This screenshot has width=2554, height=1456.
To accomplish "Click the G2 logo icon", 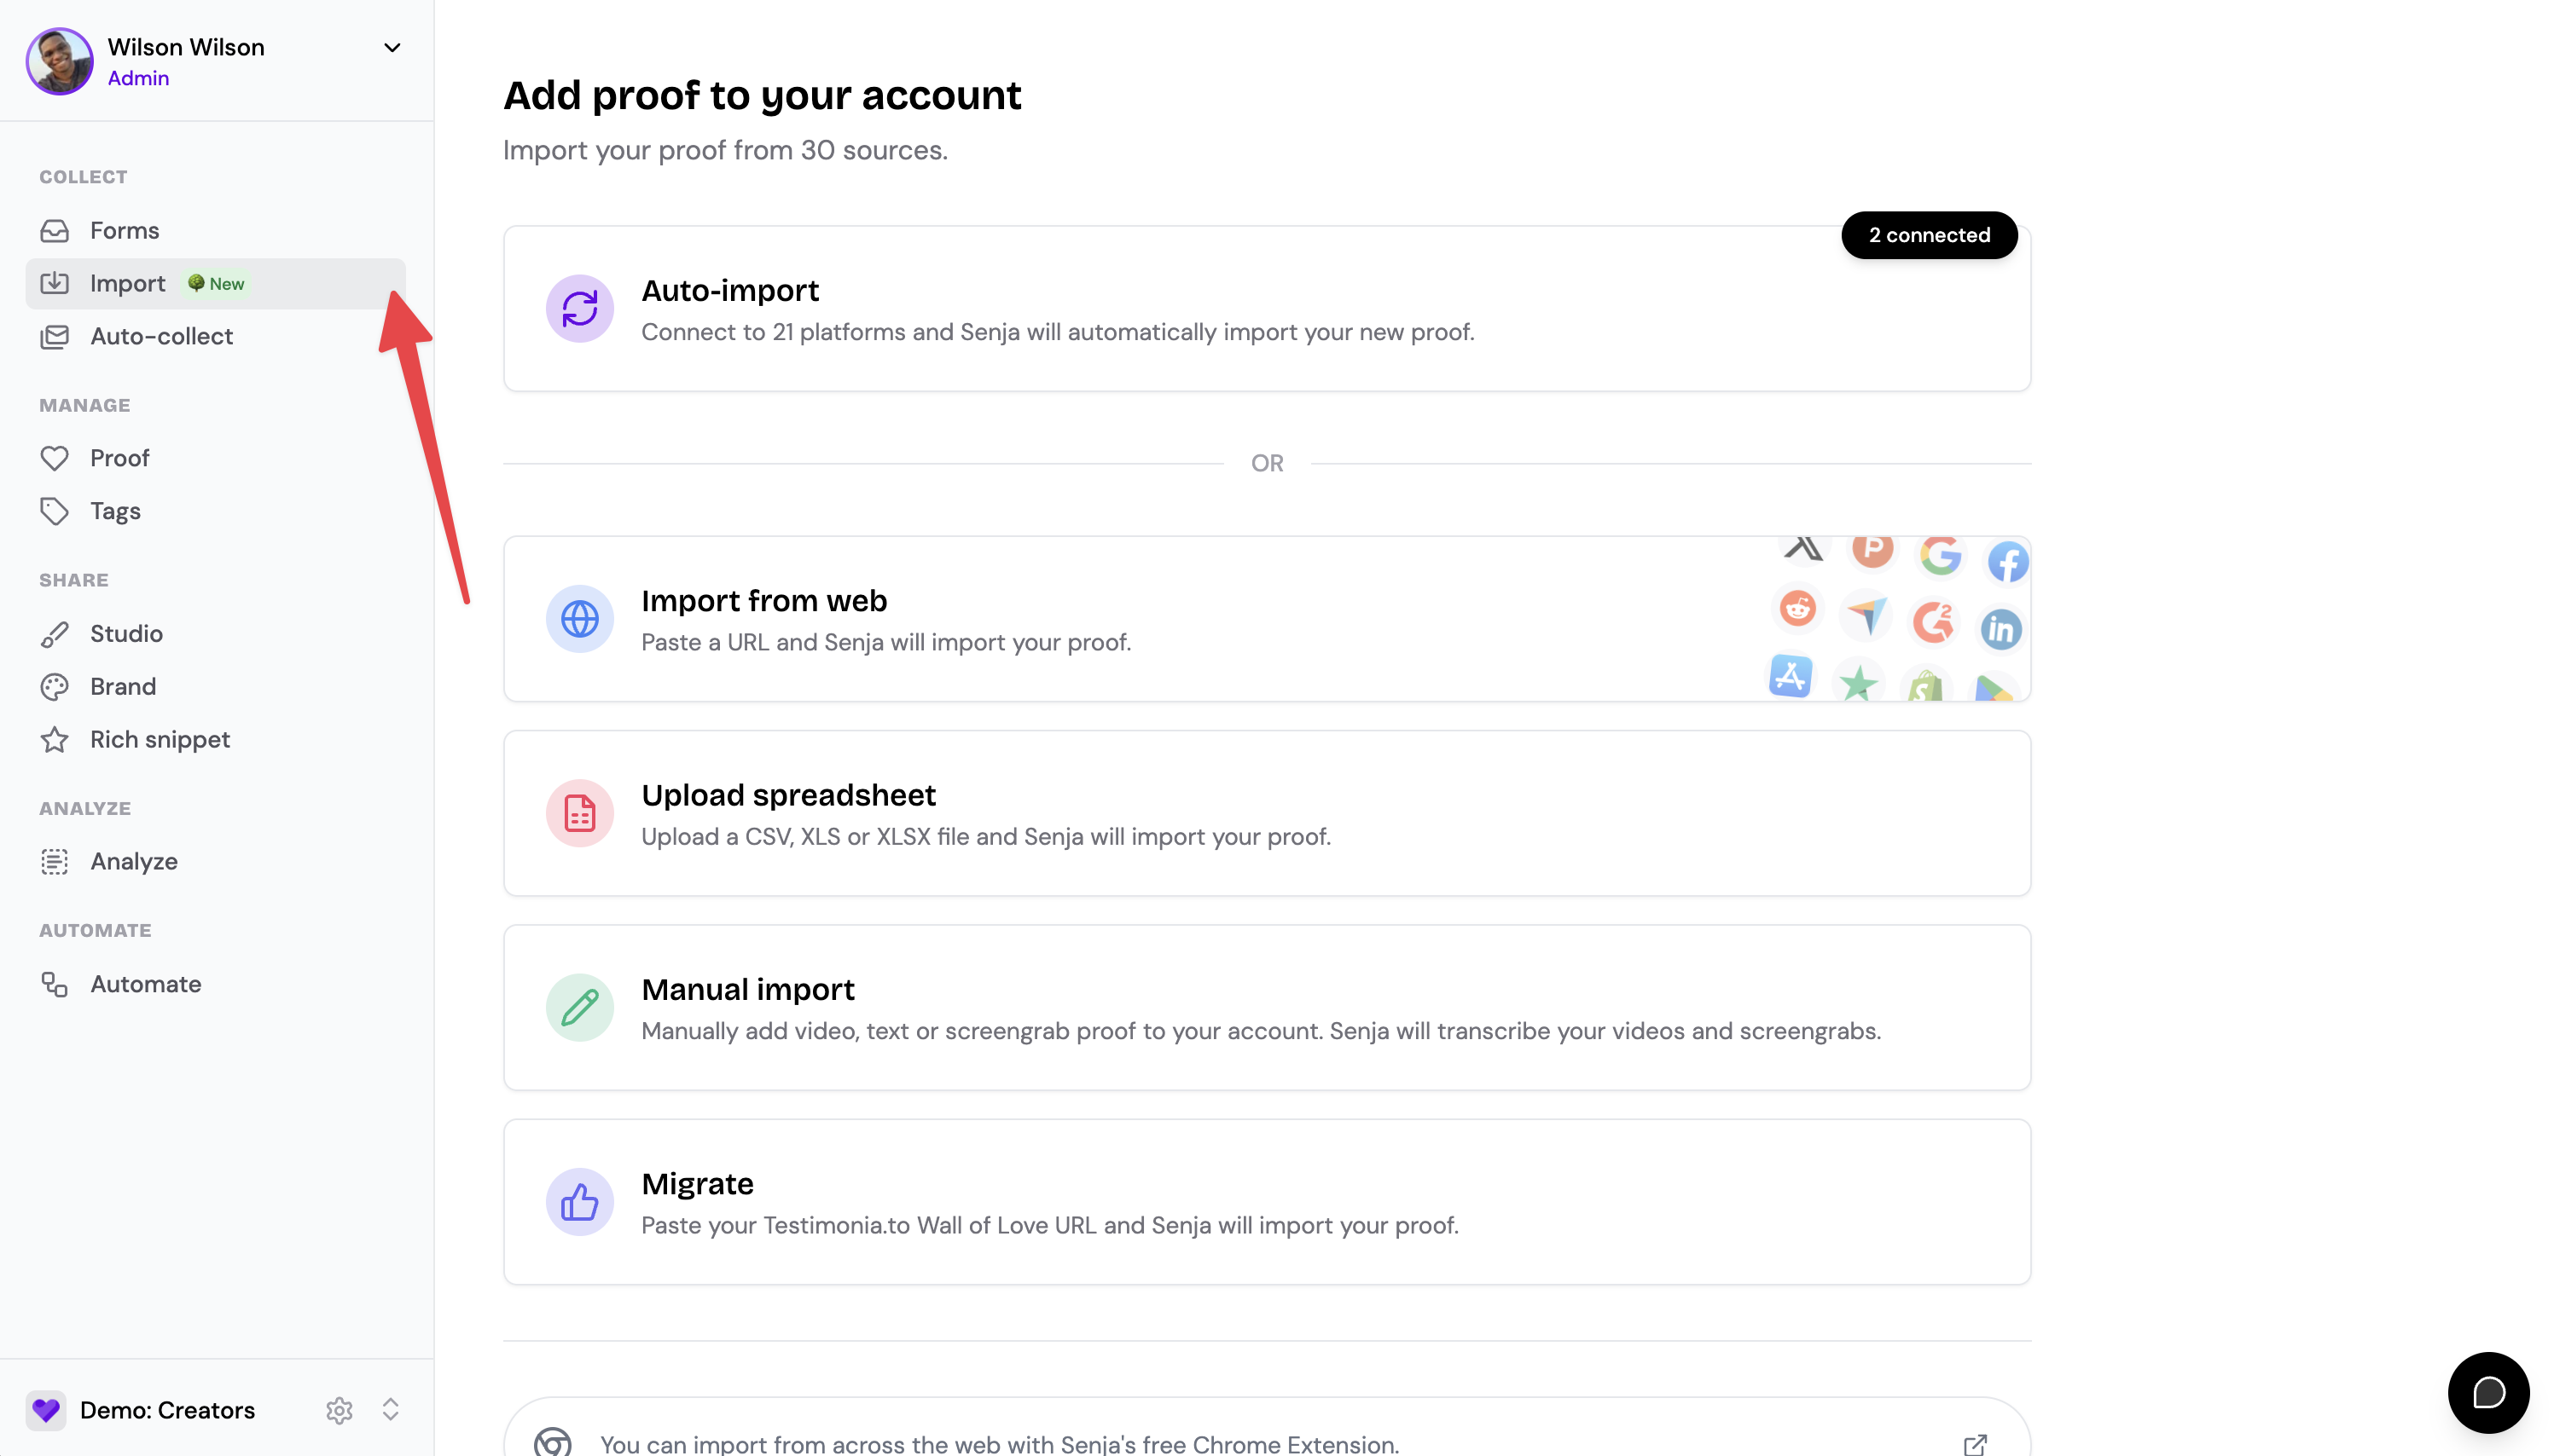I will point(1933,622).
